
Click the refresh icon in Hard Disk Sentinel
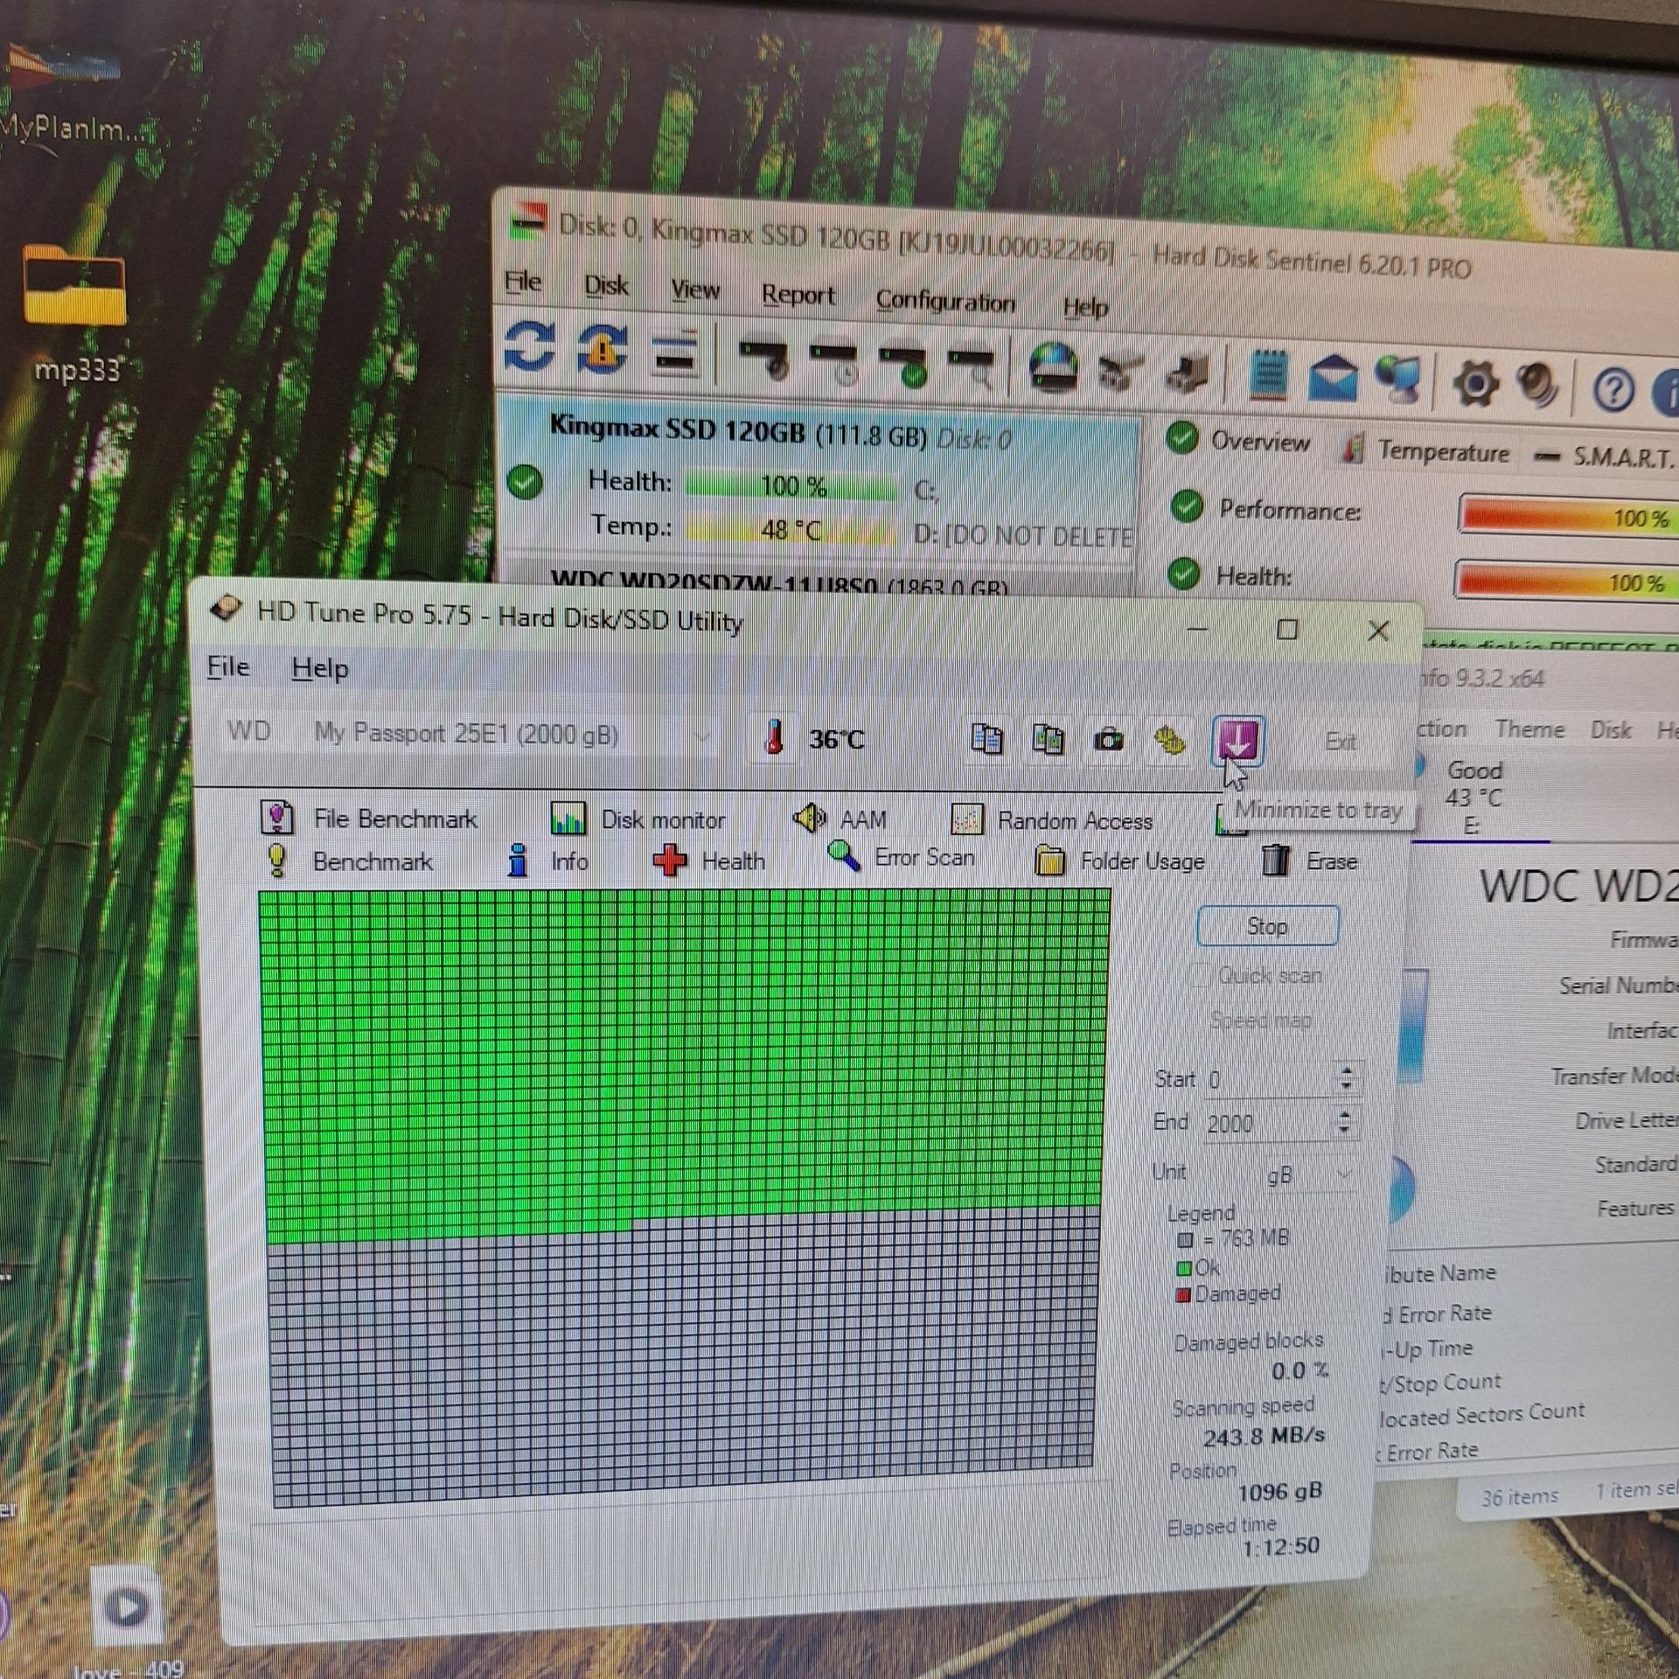tap(529, 347)
